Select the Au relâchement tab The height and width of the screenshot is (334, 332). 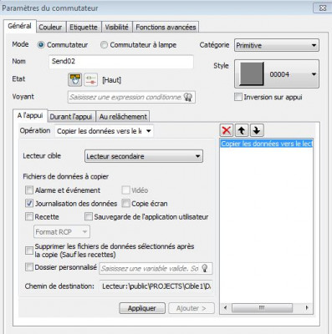123,117
